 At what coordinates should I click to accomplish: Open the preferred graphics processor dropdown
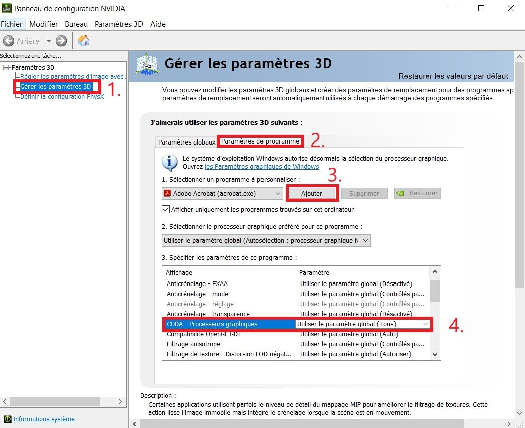coord(365,240)
